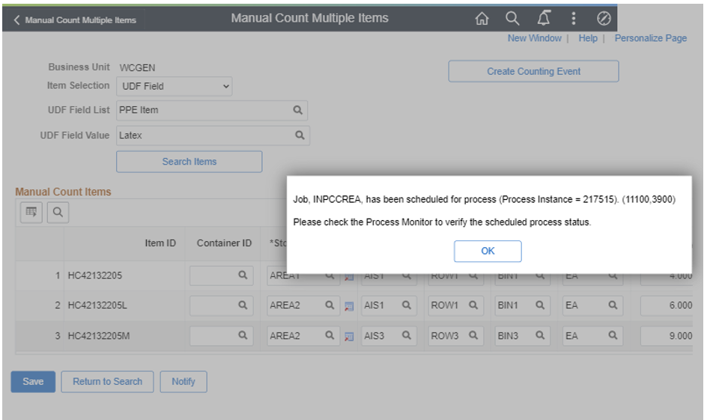Open the NavBar compass icon

[x=604, y=19]
